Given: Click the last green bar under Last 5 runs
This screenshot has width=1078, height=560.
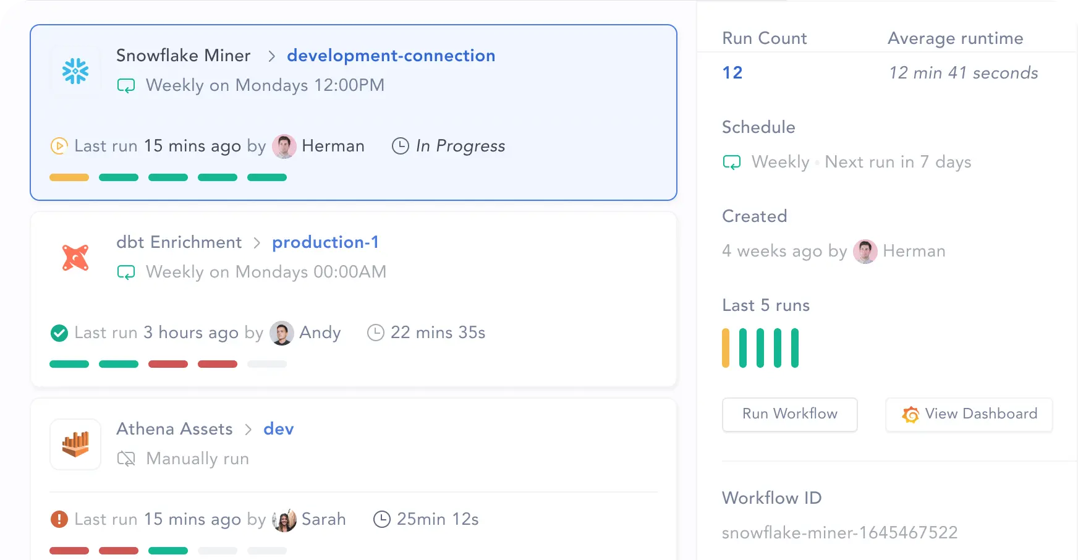Looking at the screenshot, I should [x=795, y=348].
